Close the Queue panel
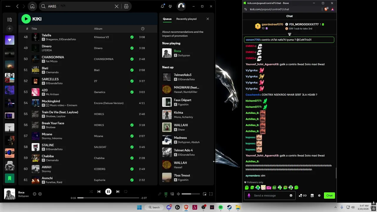The image size is (377, 212). pyautogui.click(x=208, y=19)
